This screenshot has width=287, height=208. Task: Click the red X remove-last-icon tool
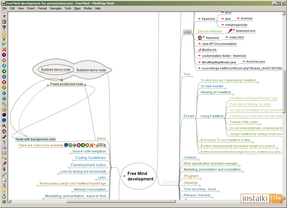tap(4, 16)
